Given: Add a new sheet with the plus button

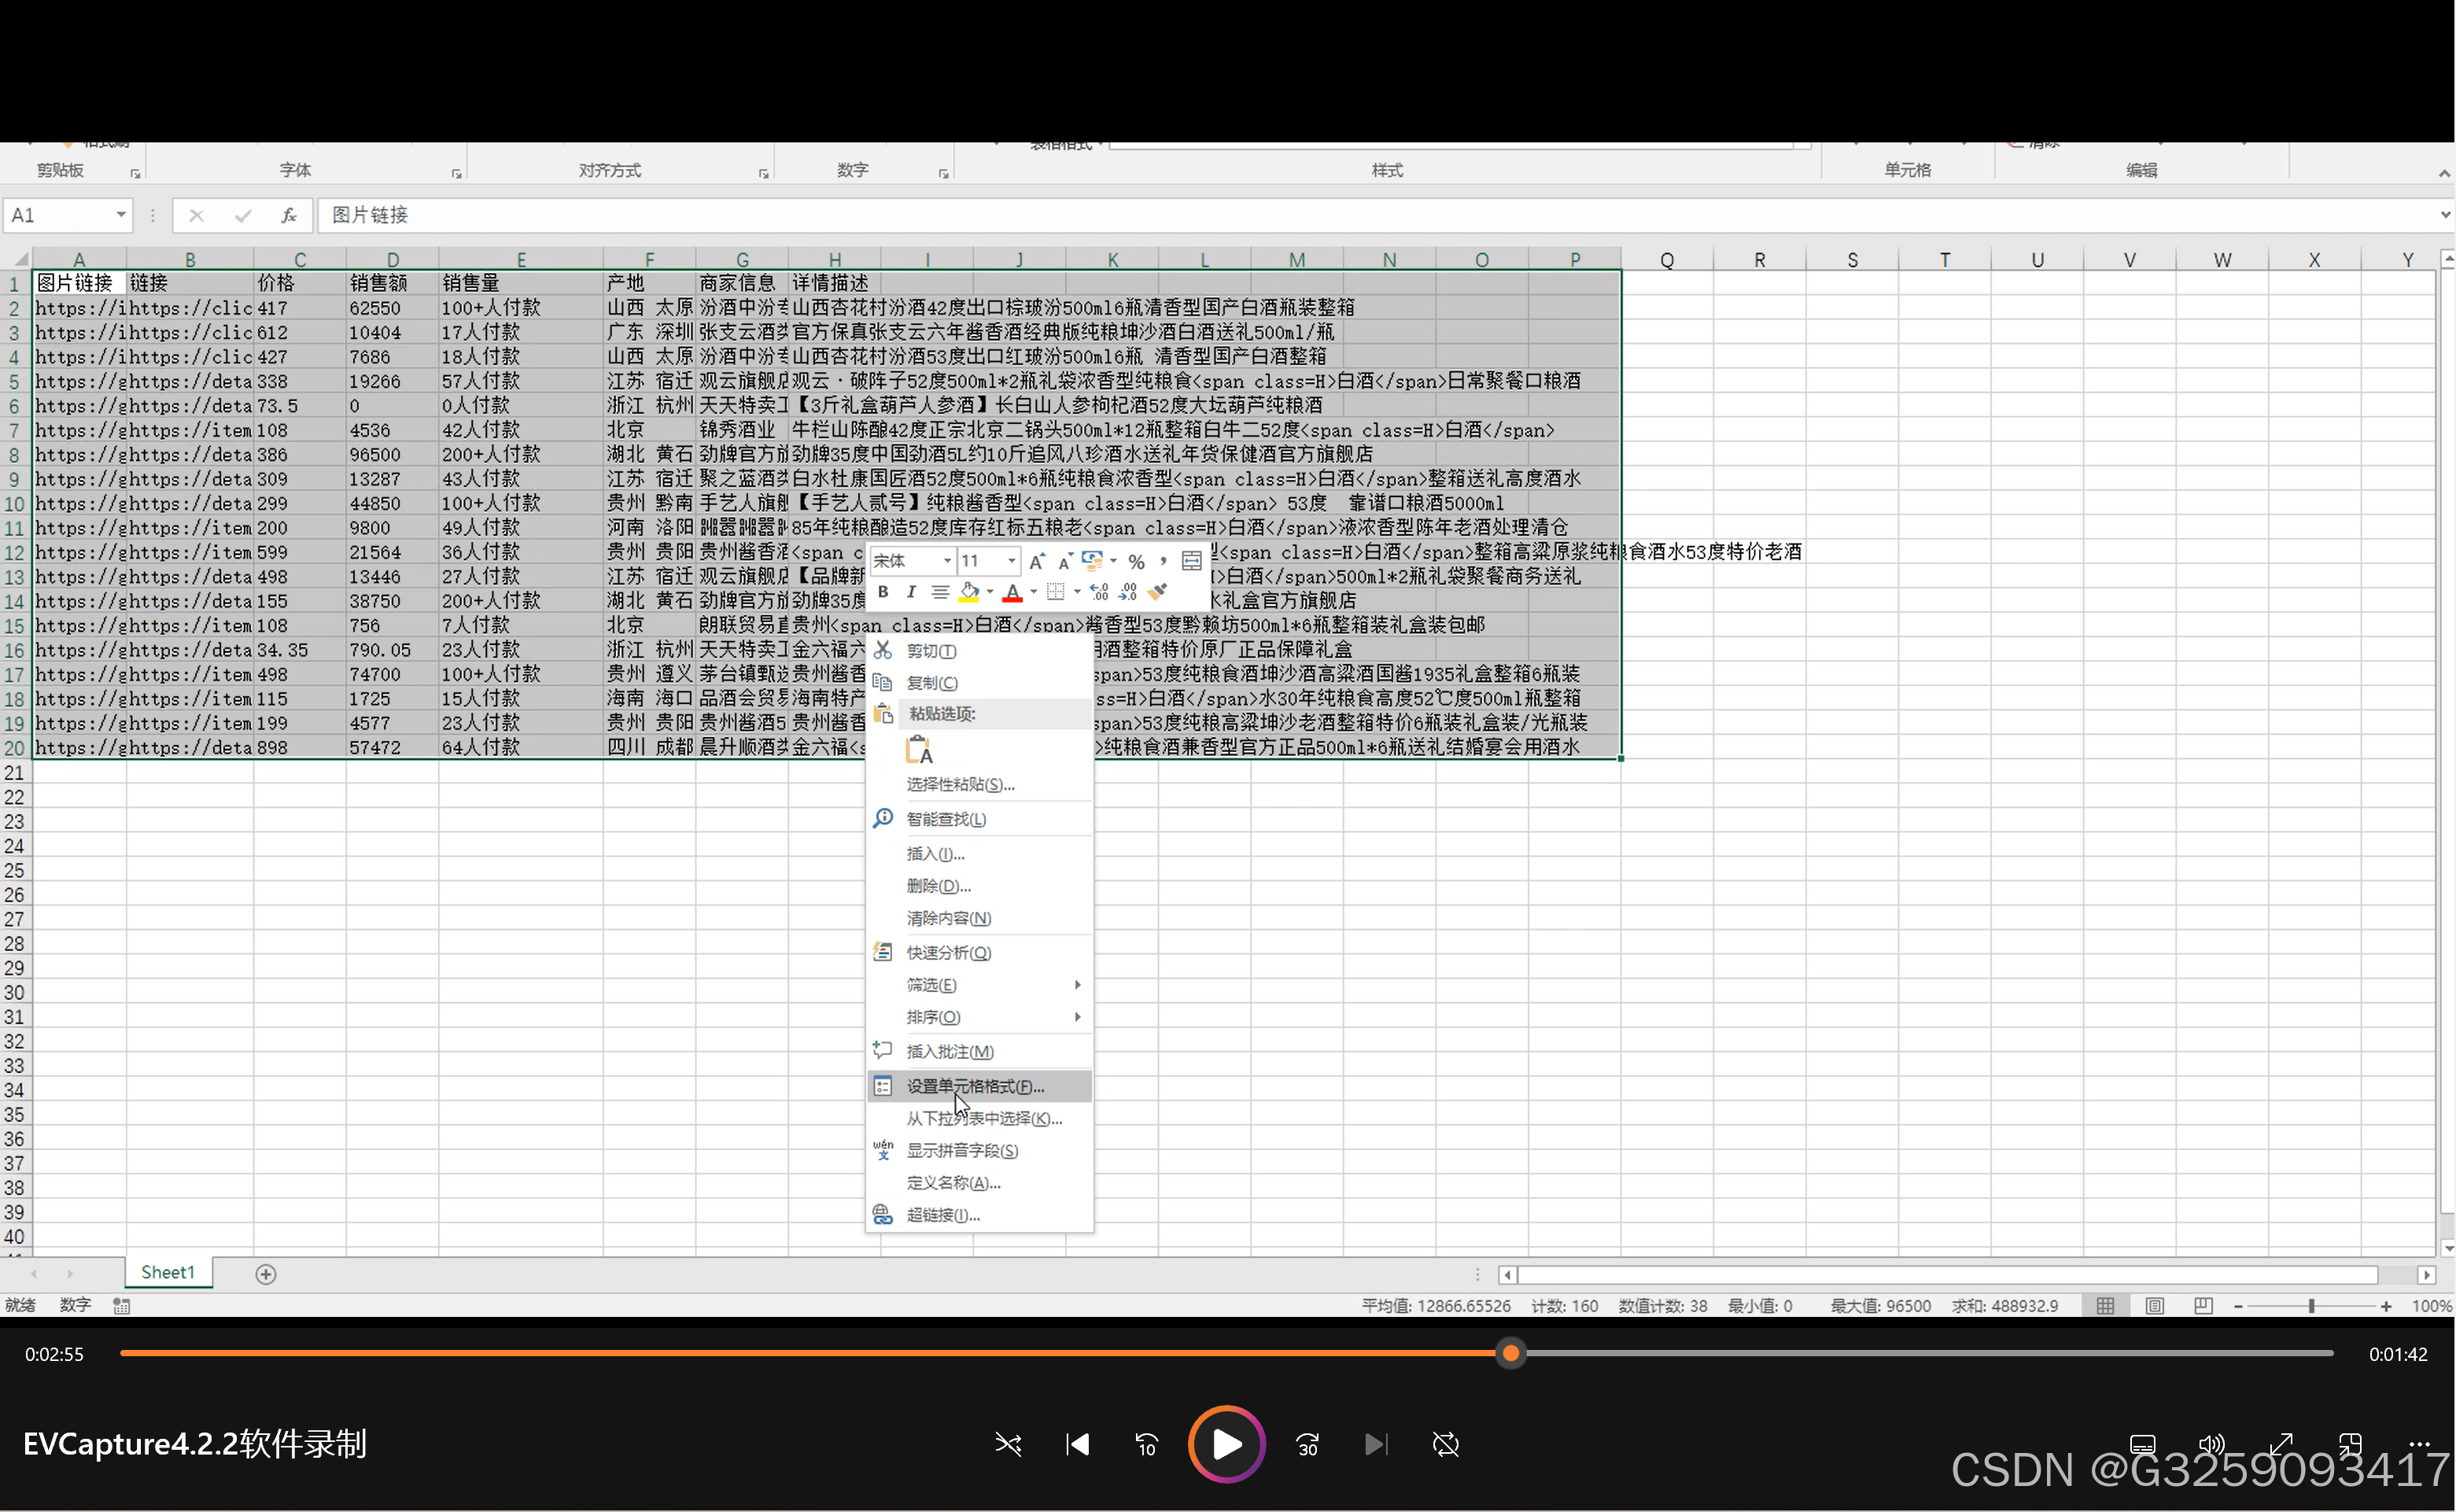Looking at the screenshot, I should 265,1274.
